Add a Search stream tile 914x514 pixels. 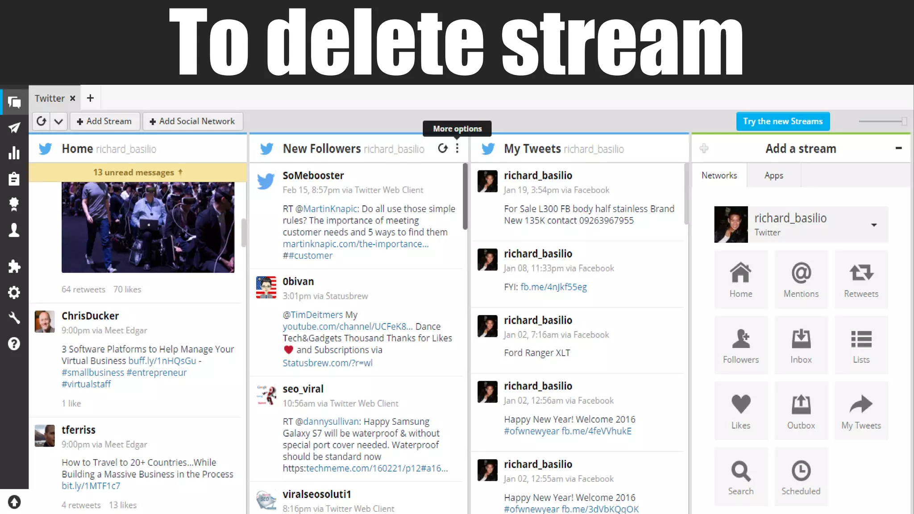pos(741,477)
